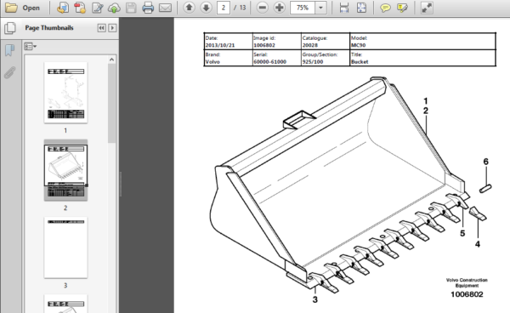Click the Save floppy disk icon
The image size is (510, 313).
(x=131, y=8)
